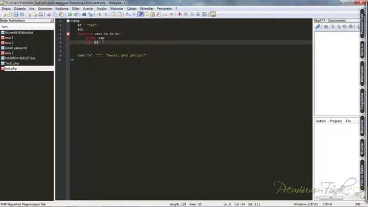Screen dimensions: 368x207
Task: Start macro recording with the red button
Action: [x=179, y=14]
